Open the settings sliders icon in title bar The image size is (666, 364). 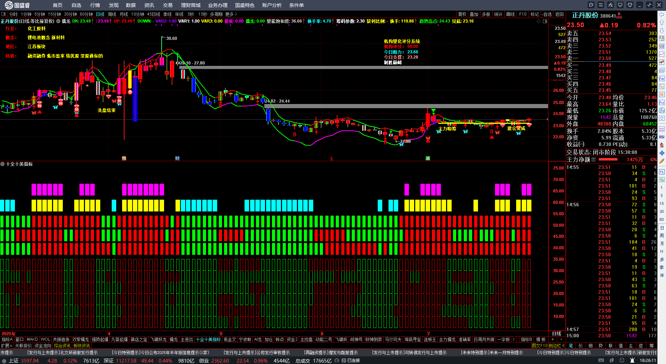[x=601, y=5]
